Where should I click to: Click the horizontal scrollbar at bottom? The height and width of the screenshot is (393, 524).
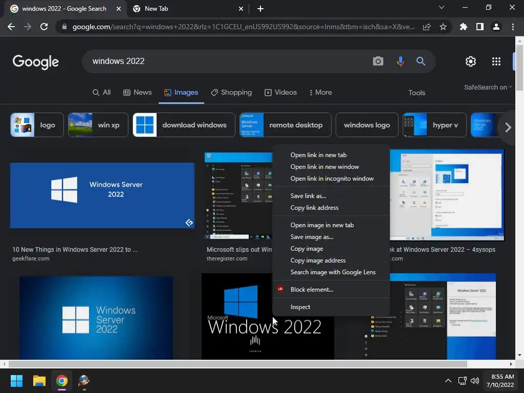(237, 364)
